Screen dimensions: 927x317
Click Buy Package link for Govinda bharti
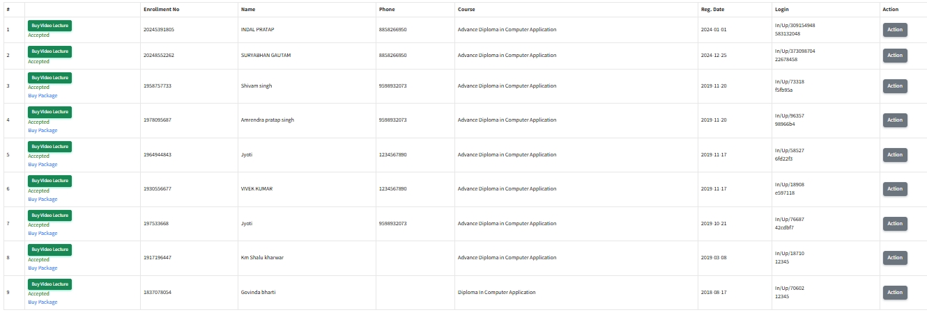(x=43, y=302)
